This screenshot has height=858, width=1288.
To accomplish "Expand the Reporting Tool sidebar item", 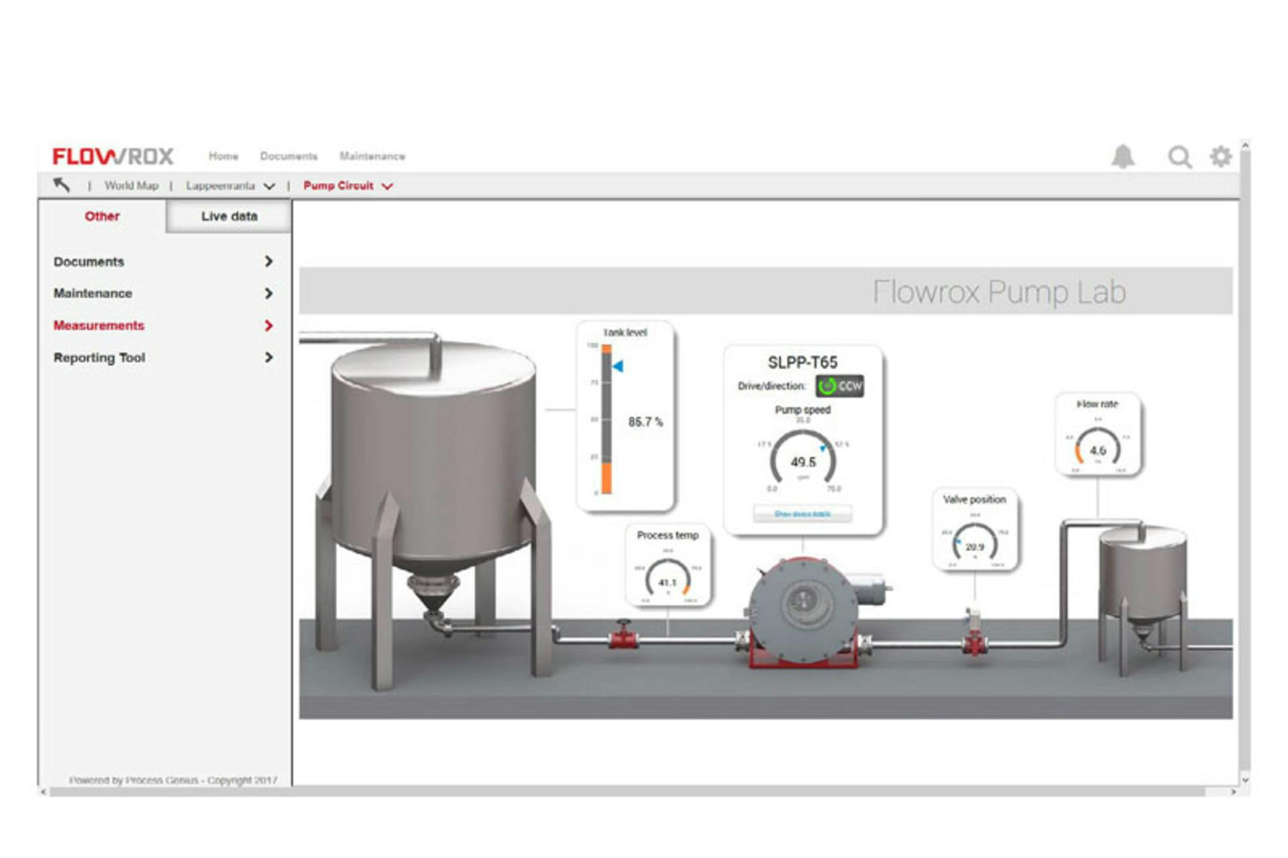I will click(164, 358).
